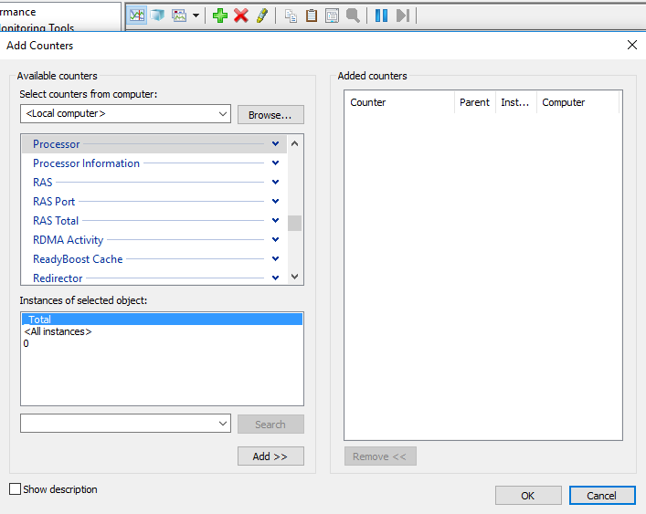This screenshot has width=646, height=514.
Task: Open the graph type dropdown arrow
Action: [196, 16]
